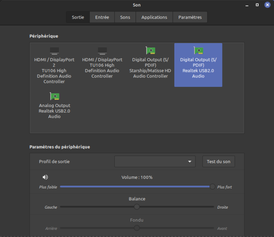Screen dimensions: 274x237
Task: Select HDMI / DisplayPort 2 output device
Action: 54,65
